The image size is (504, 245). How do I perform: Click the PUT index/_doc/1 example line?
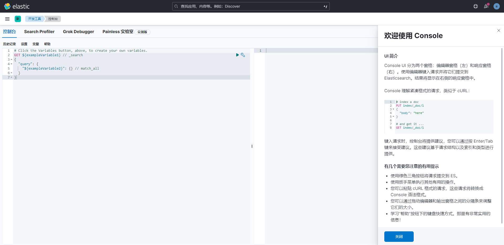point(410,106)
